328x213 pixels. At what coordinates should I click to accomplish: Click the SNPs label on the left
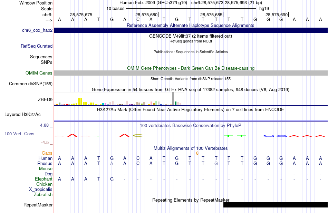point(47,62)
